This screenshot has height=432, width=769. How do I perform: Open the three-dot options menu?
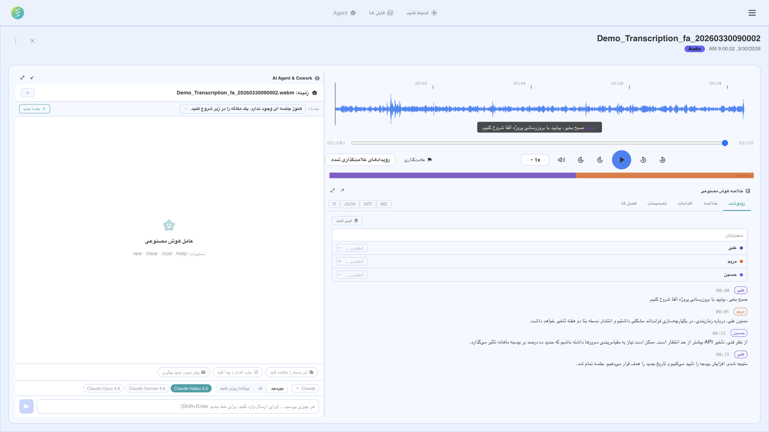click(x=16, y=41)
